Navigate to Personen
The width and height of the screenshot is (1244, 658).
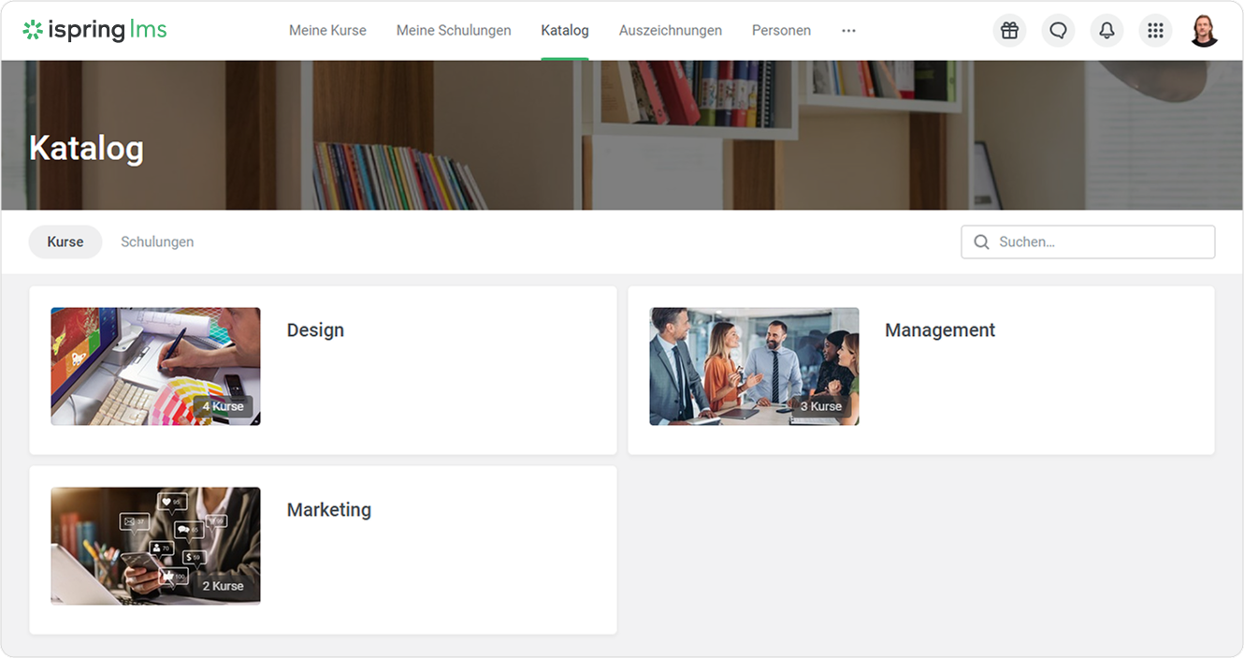781,31
